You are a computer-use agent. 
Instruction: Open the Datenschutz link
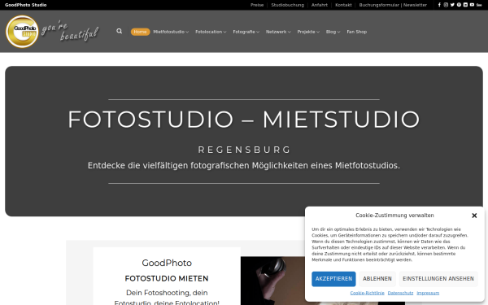coord(400,293)
